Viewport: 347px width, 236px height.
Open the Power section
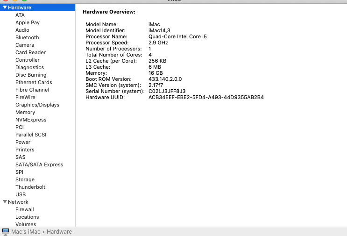coord(23,142)
